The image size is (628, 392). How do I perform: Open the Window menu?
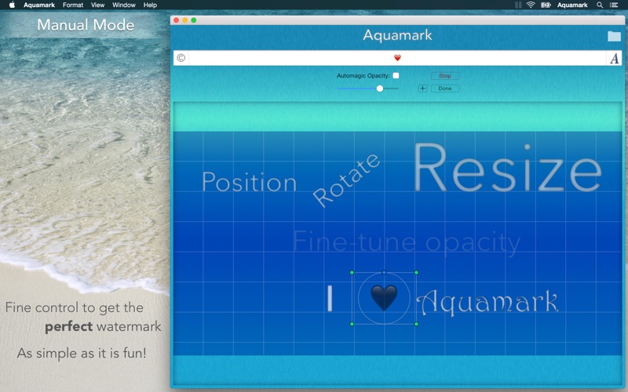click(124, 5)
